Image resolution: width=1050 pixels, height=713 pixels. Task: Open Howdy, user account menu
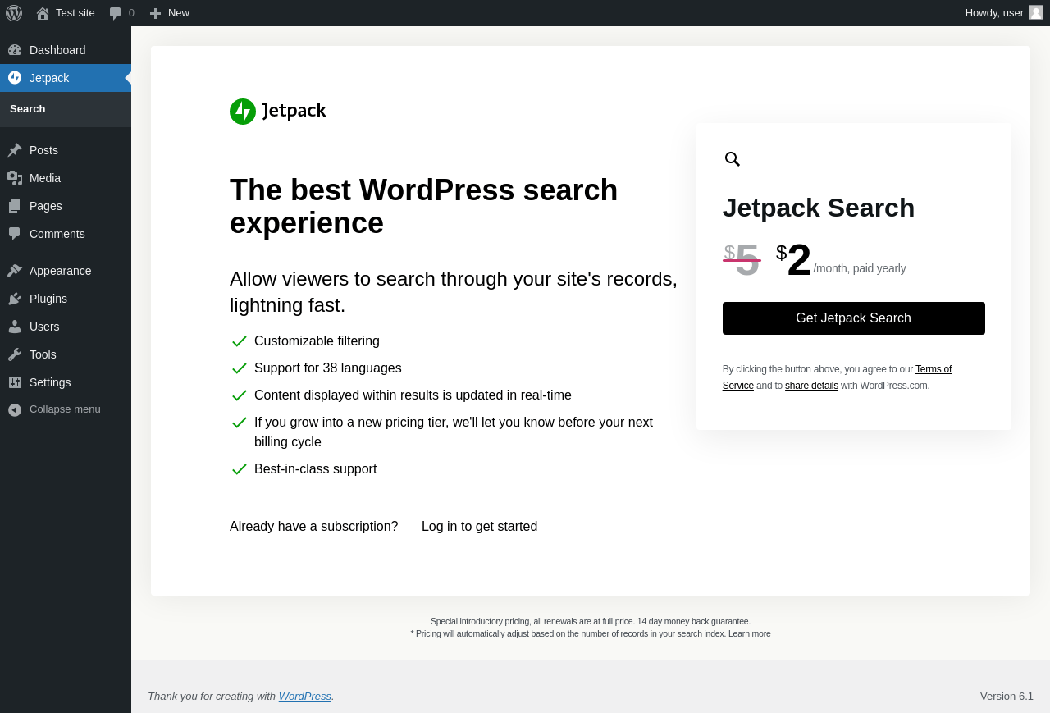pos(1004,13)
